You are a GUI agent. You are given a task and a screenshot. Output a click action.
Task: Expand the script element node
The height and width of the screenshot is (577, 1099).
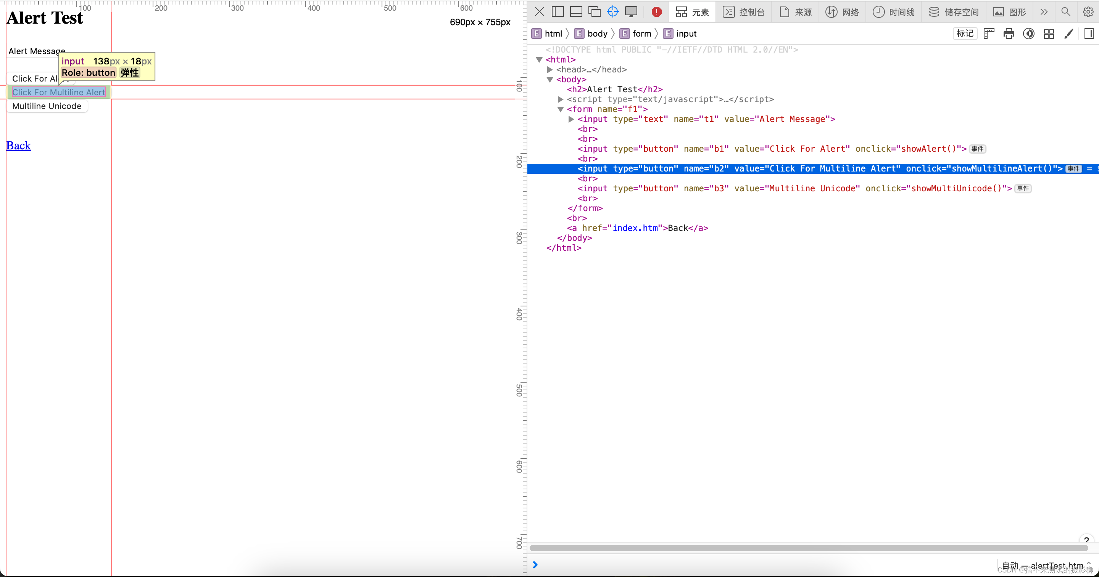(x=561, y=99)
